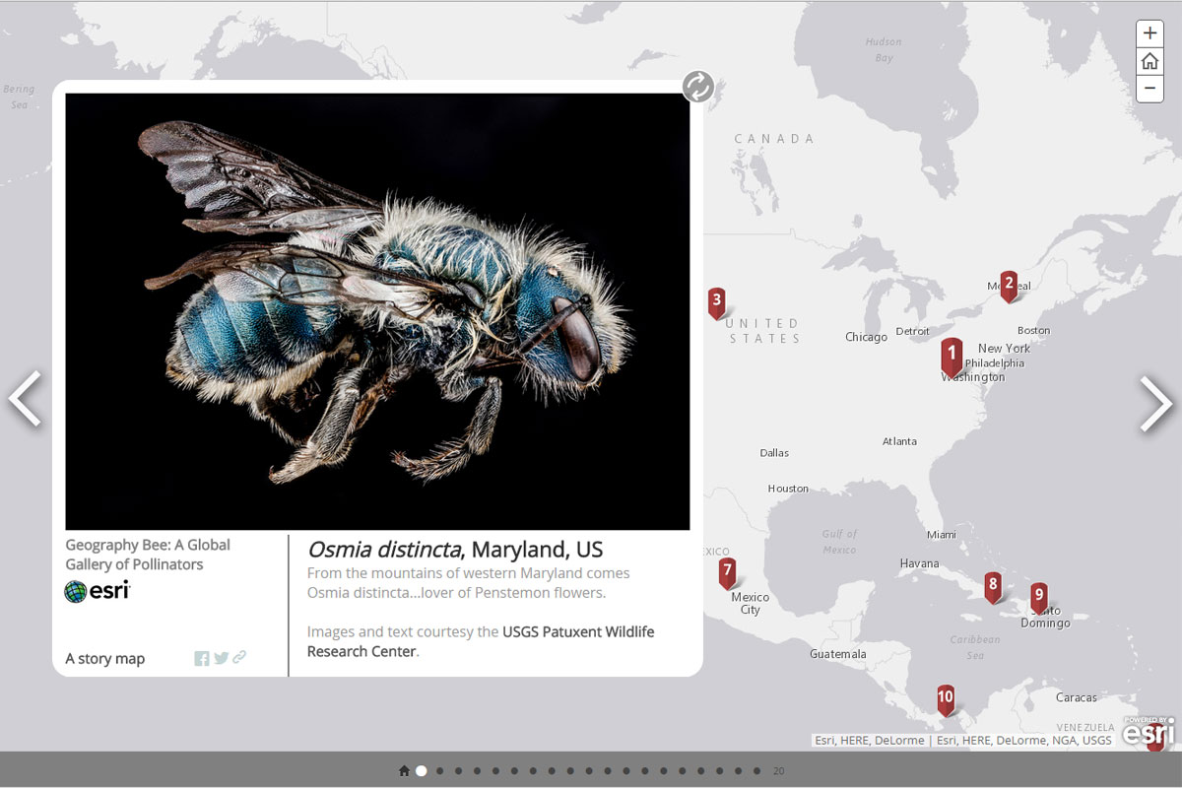Open marker 10 near Central America
Viewport: 1182px width, 788px height.
(x=946, y=698)
